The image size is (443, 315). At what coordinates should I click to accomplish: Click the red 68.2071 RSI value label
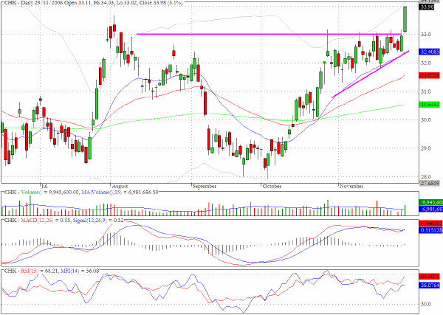click(x=430, y=277)
